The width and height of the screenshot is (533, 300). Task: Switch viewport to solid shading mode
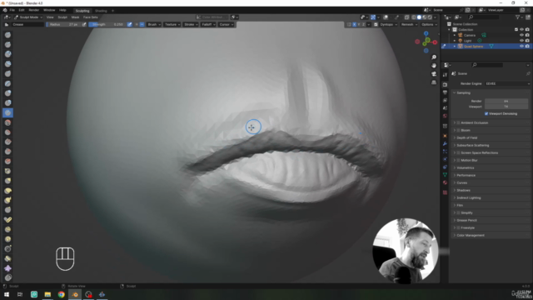point(419,17)
